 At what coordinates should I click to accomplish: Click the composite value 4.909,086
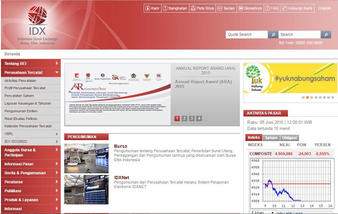point(284,154)
